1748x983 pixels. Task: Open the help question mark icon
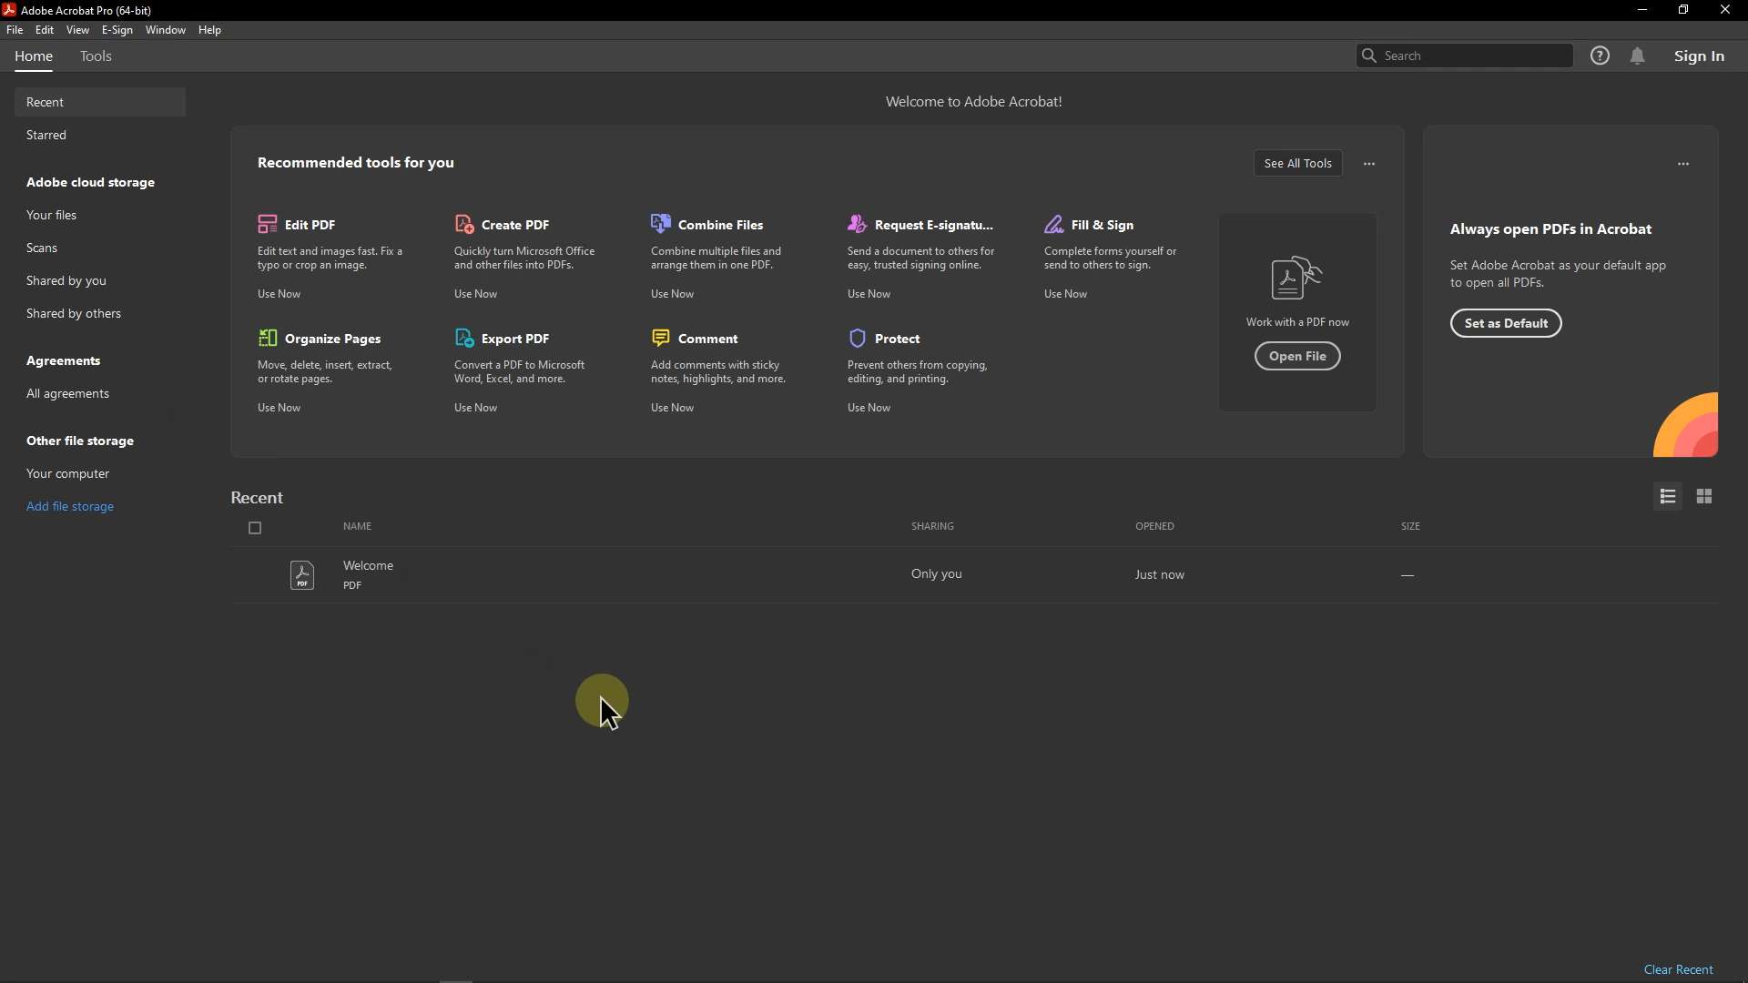coord(1601,56)
